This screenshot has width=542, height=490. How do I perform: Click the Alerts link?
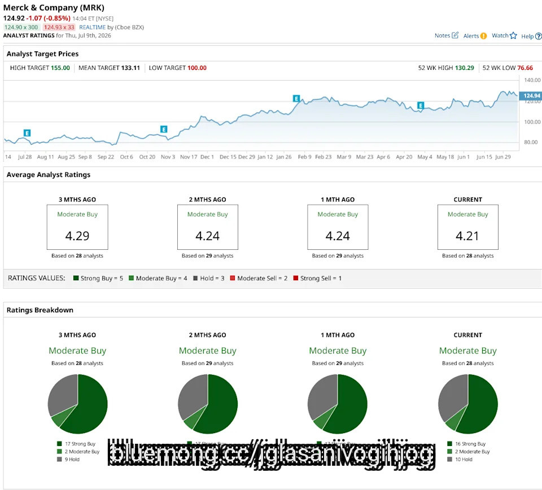471,36
